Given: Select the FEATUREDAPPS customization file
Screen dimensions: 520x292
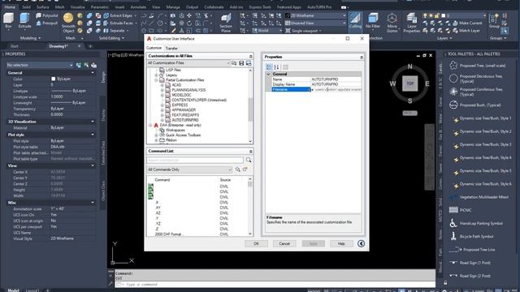Looking at the screenshot, I should (185, 115).
